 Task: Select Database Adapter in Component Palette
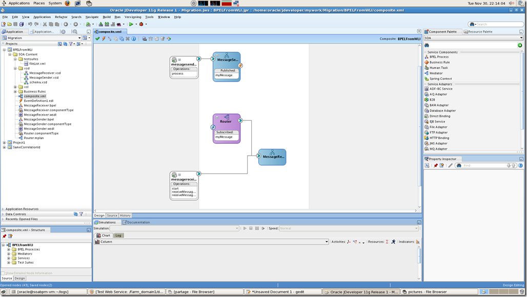click(442, 111)
